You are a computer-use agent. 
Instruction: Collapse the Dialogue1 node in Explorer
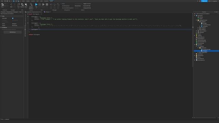pyautogui.click(x=198, y=22)
